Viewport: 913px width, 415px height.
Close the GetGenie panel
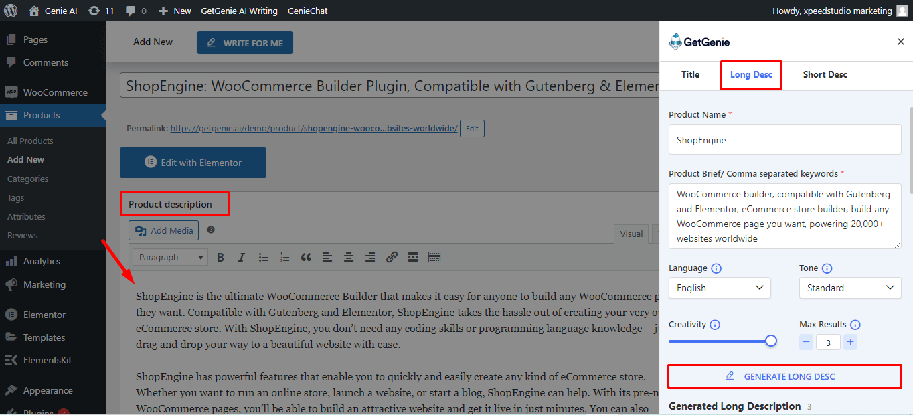pos(900,41)
